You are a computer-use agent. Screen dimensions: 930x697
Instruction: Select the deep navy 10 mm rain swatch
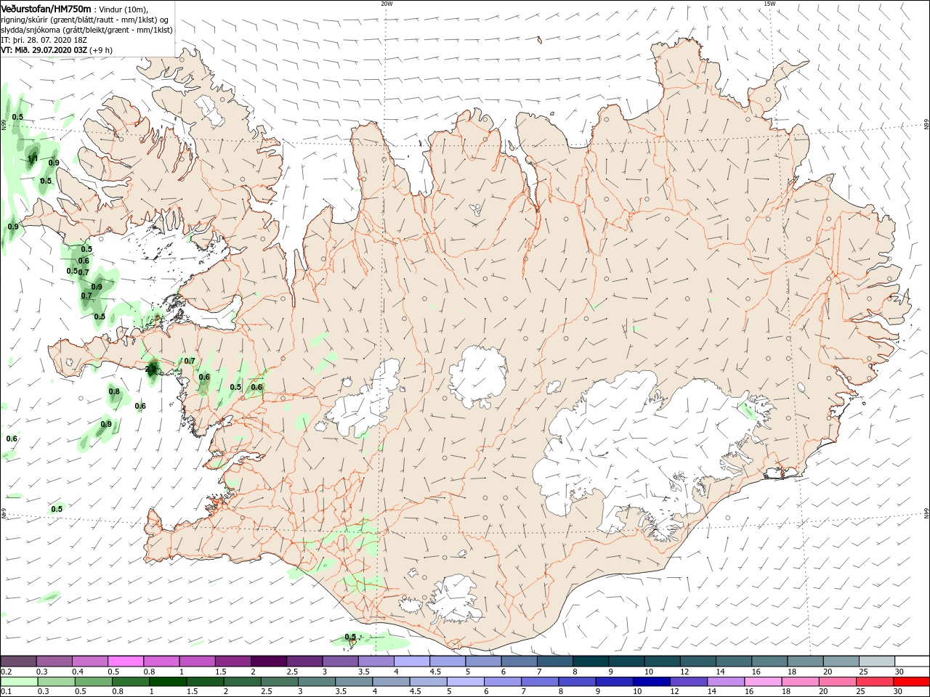coord(650,682)
